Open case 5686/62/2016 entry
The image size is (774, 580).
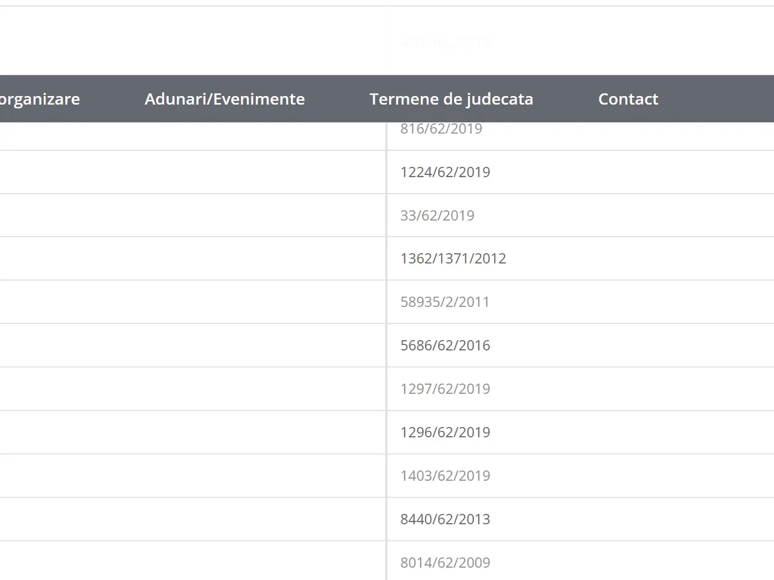point(445,345)
